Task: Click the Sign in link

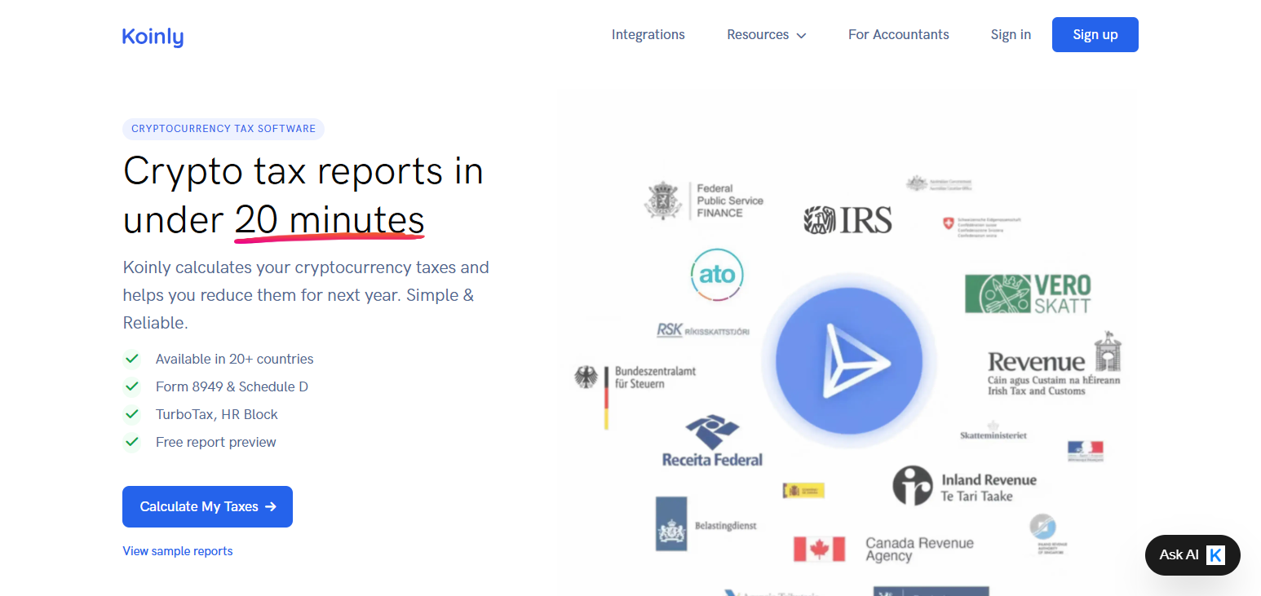Action: tap(1011, 34)
